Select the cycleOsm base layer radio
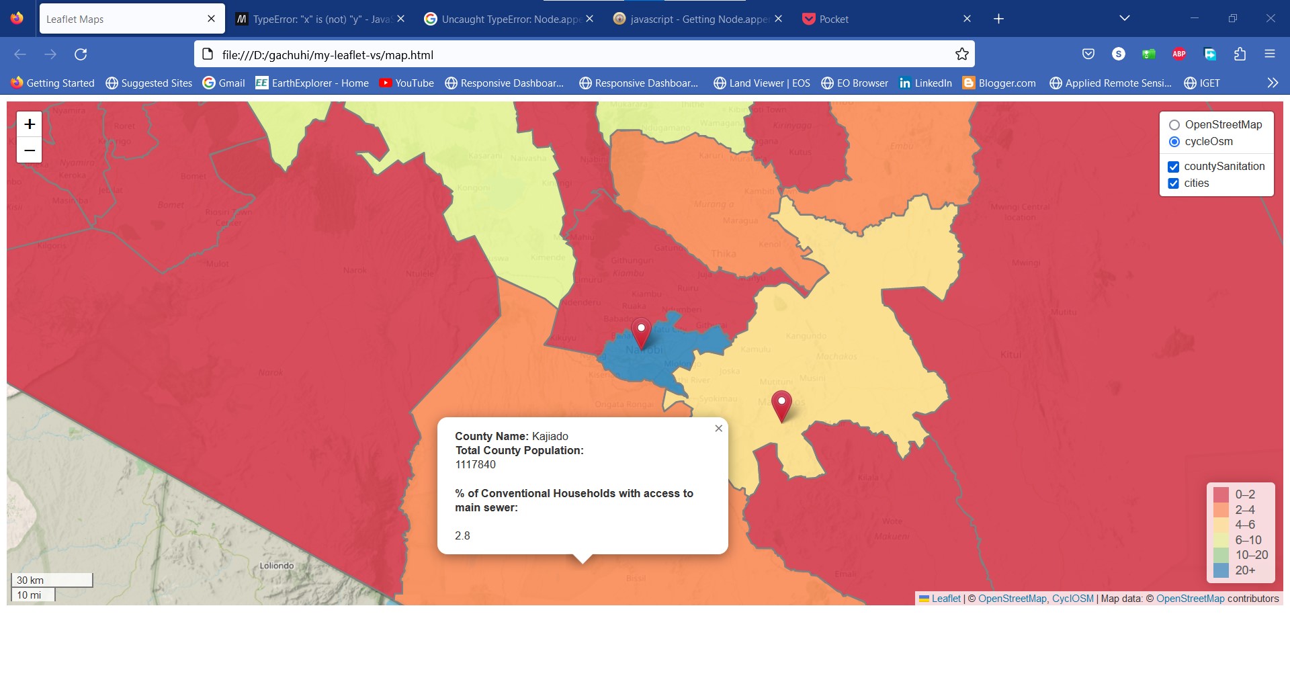Viewport: 1290px width, 692px height. click(1174, 142)
